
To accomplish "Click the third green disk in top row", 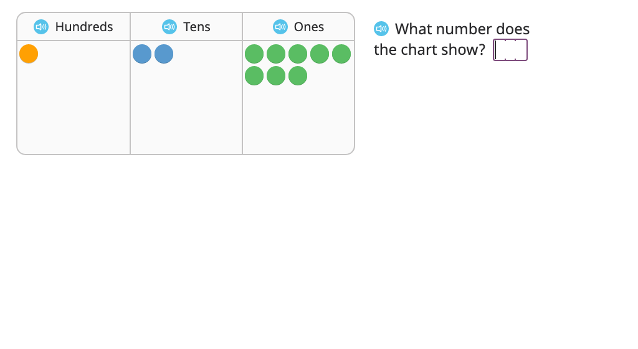I will coord(298,54).
